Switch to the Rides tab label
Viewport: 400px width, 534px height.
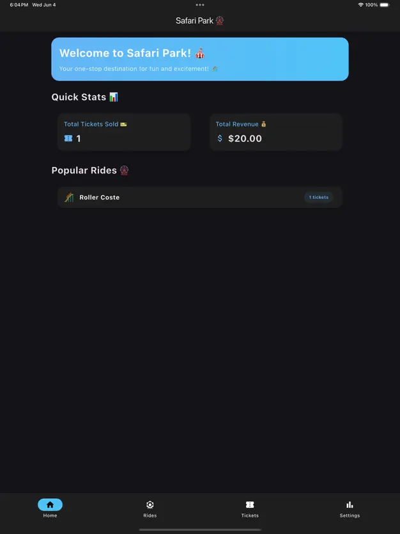coord(150,515)
